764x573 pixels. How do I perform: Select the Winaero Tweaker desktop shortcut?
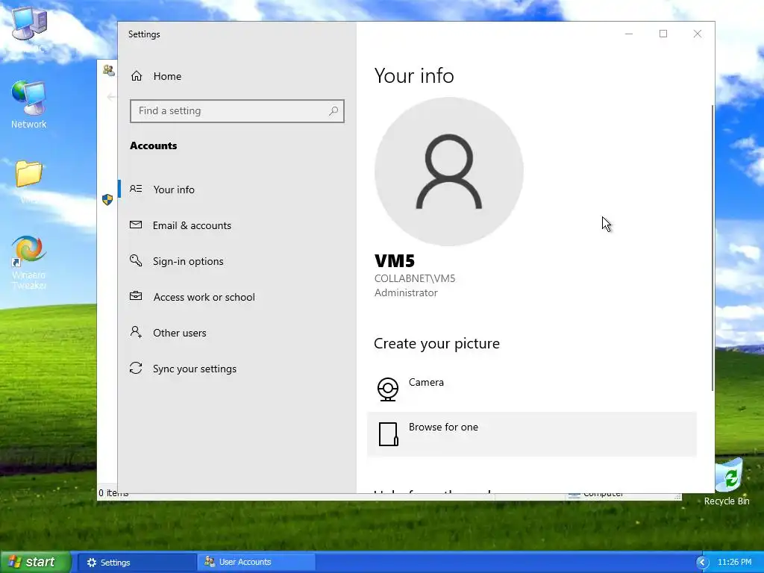(x=29, y=263)
